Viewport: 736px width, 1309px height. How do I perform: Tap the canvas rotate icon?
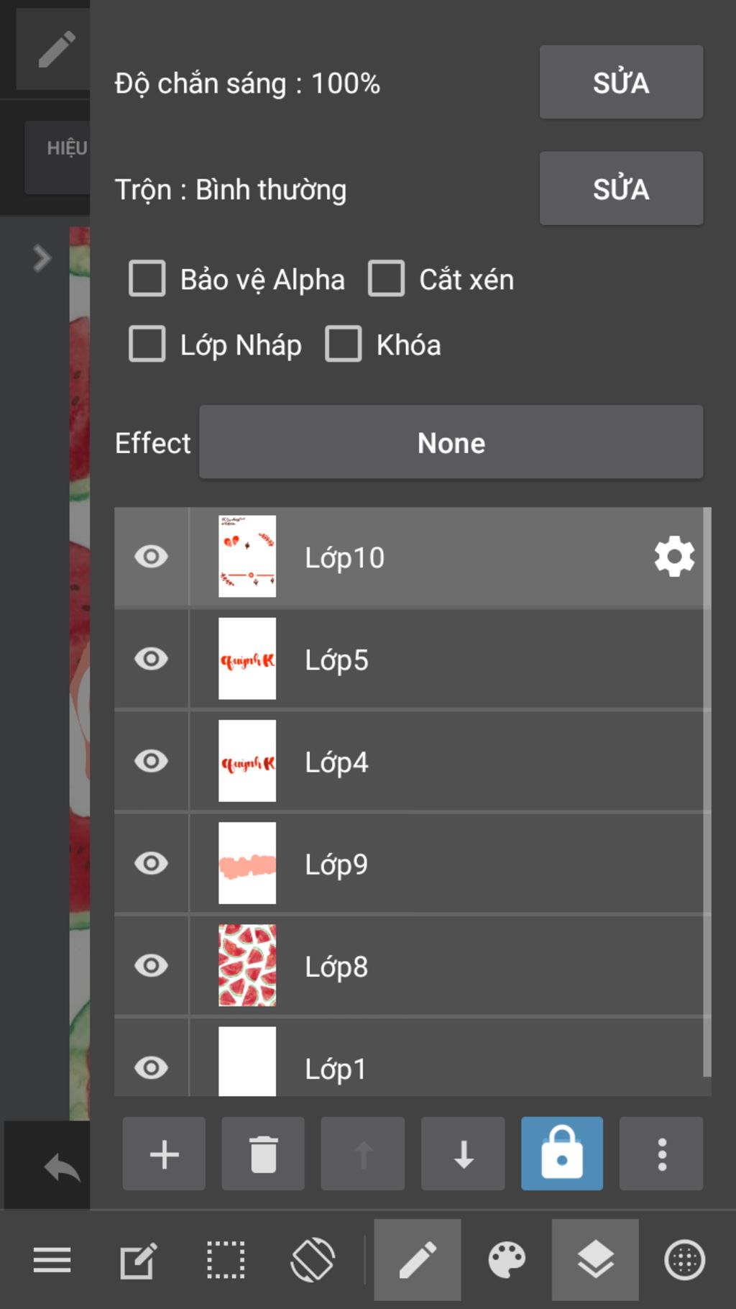coord(313,1260)
